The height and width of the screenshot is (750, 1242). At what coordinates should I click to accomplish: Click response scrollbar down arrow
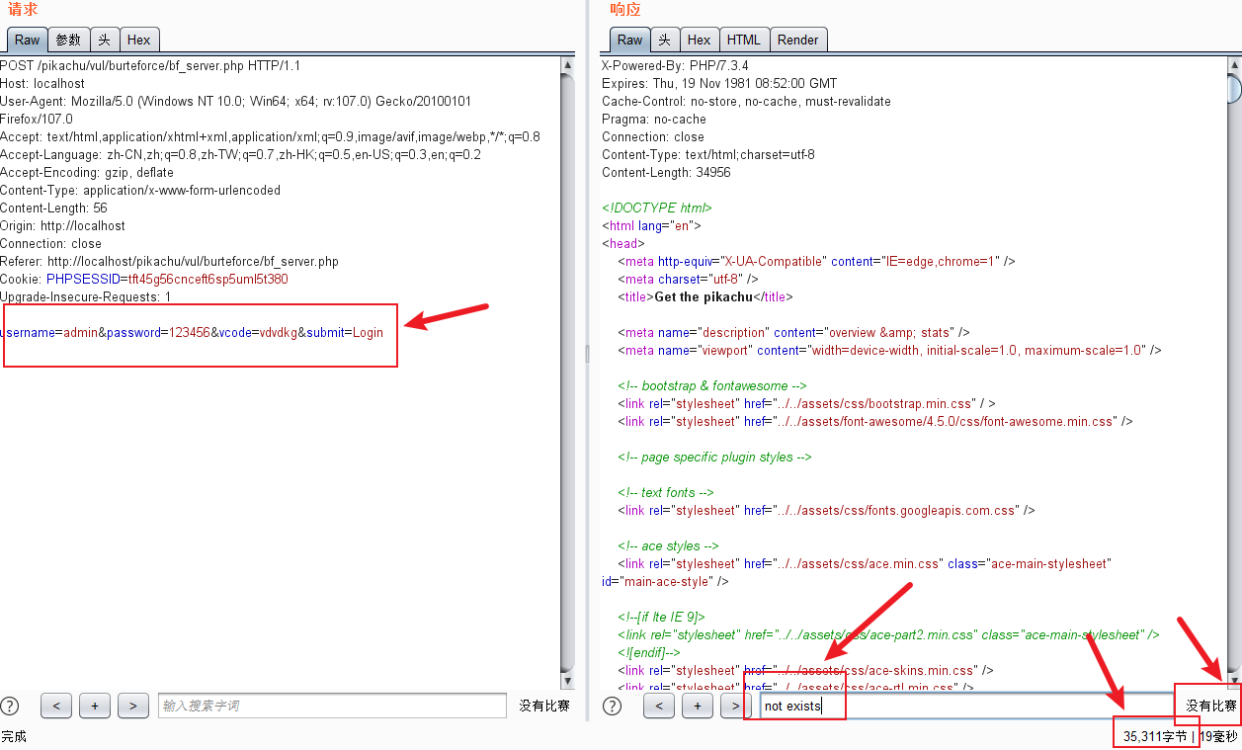1234,682
